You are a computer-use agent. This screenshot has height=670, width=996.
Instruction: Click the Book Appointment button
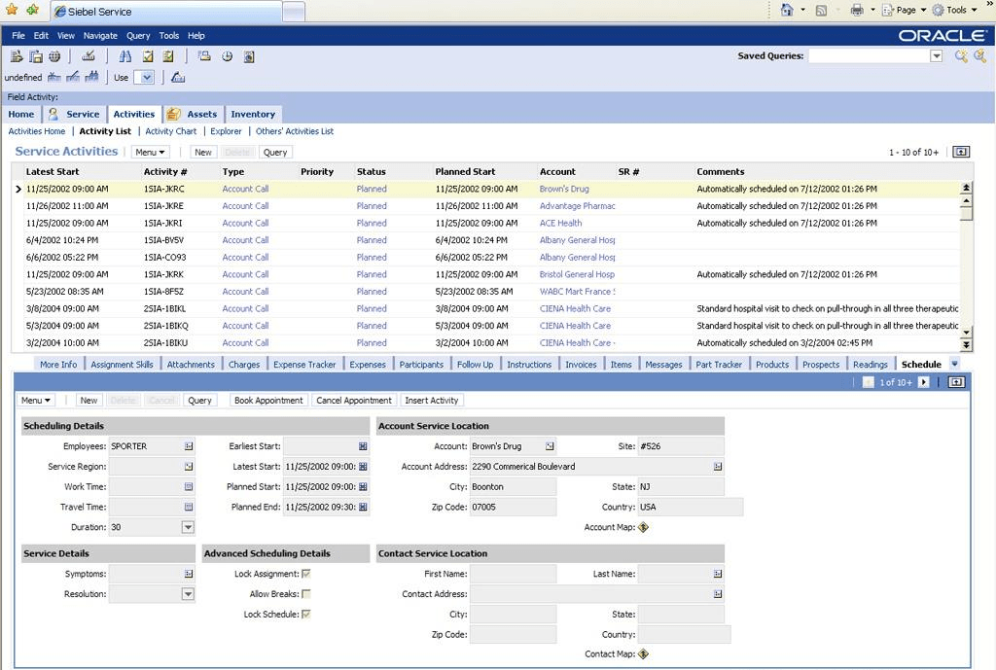pos(268,401)
